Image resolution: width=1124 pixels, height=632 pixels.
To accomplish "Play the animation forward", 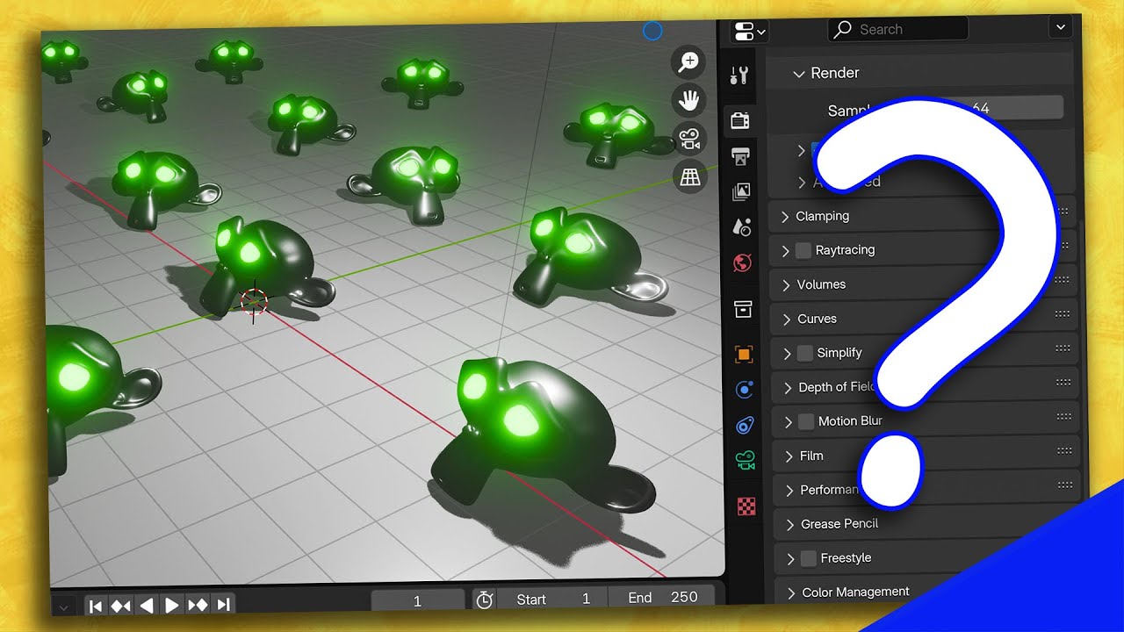I will (172, 605).
